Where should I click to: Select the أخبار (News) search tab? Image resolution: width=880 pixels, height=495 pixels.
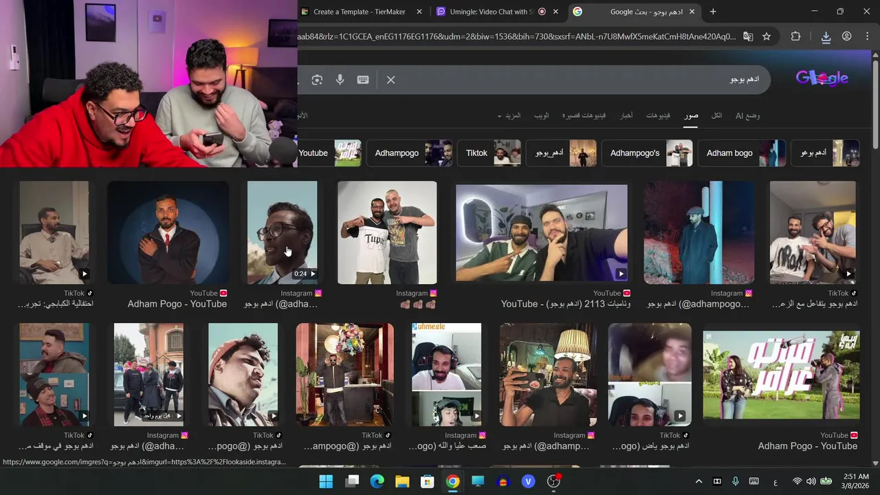pyautogui.click(x=626, y=115)
